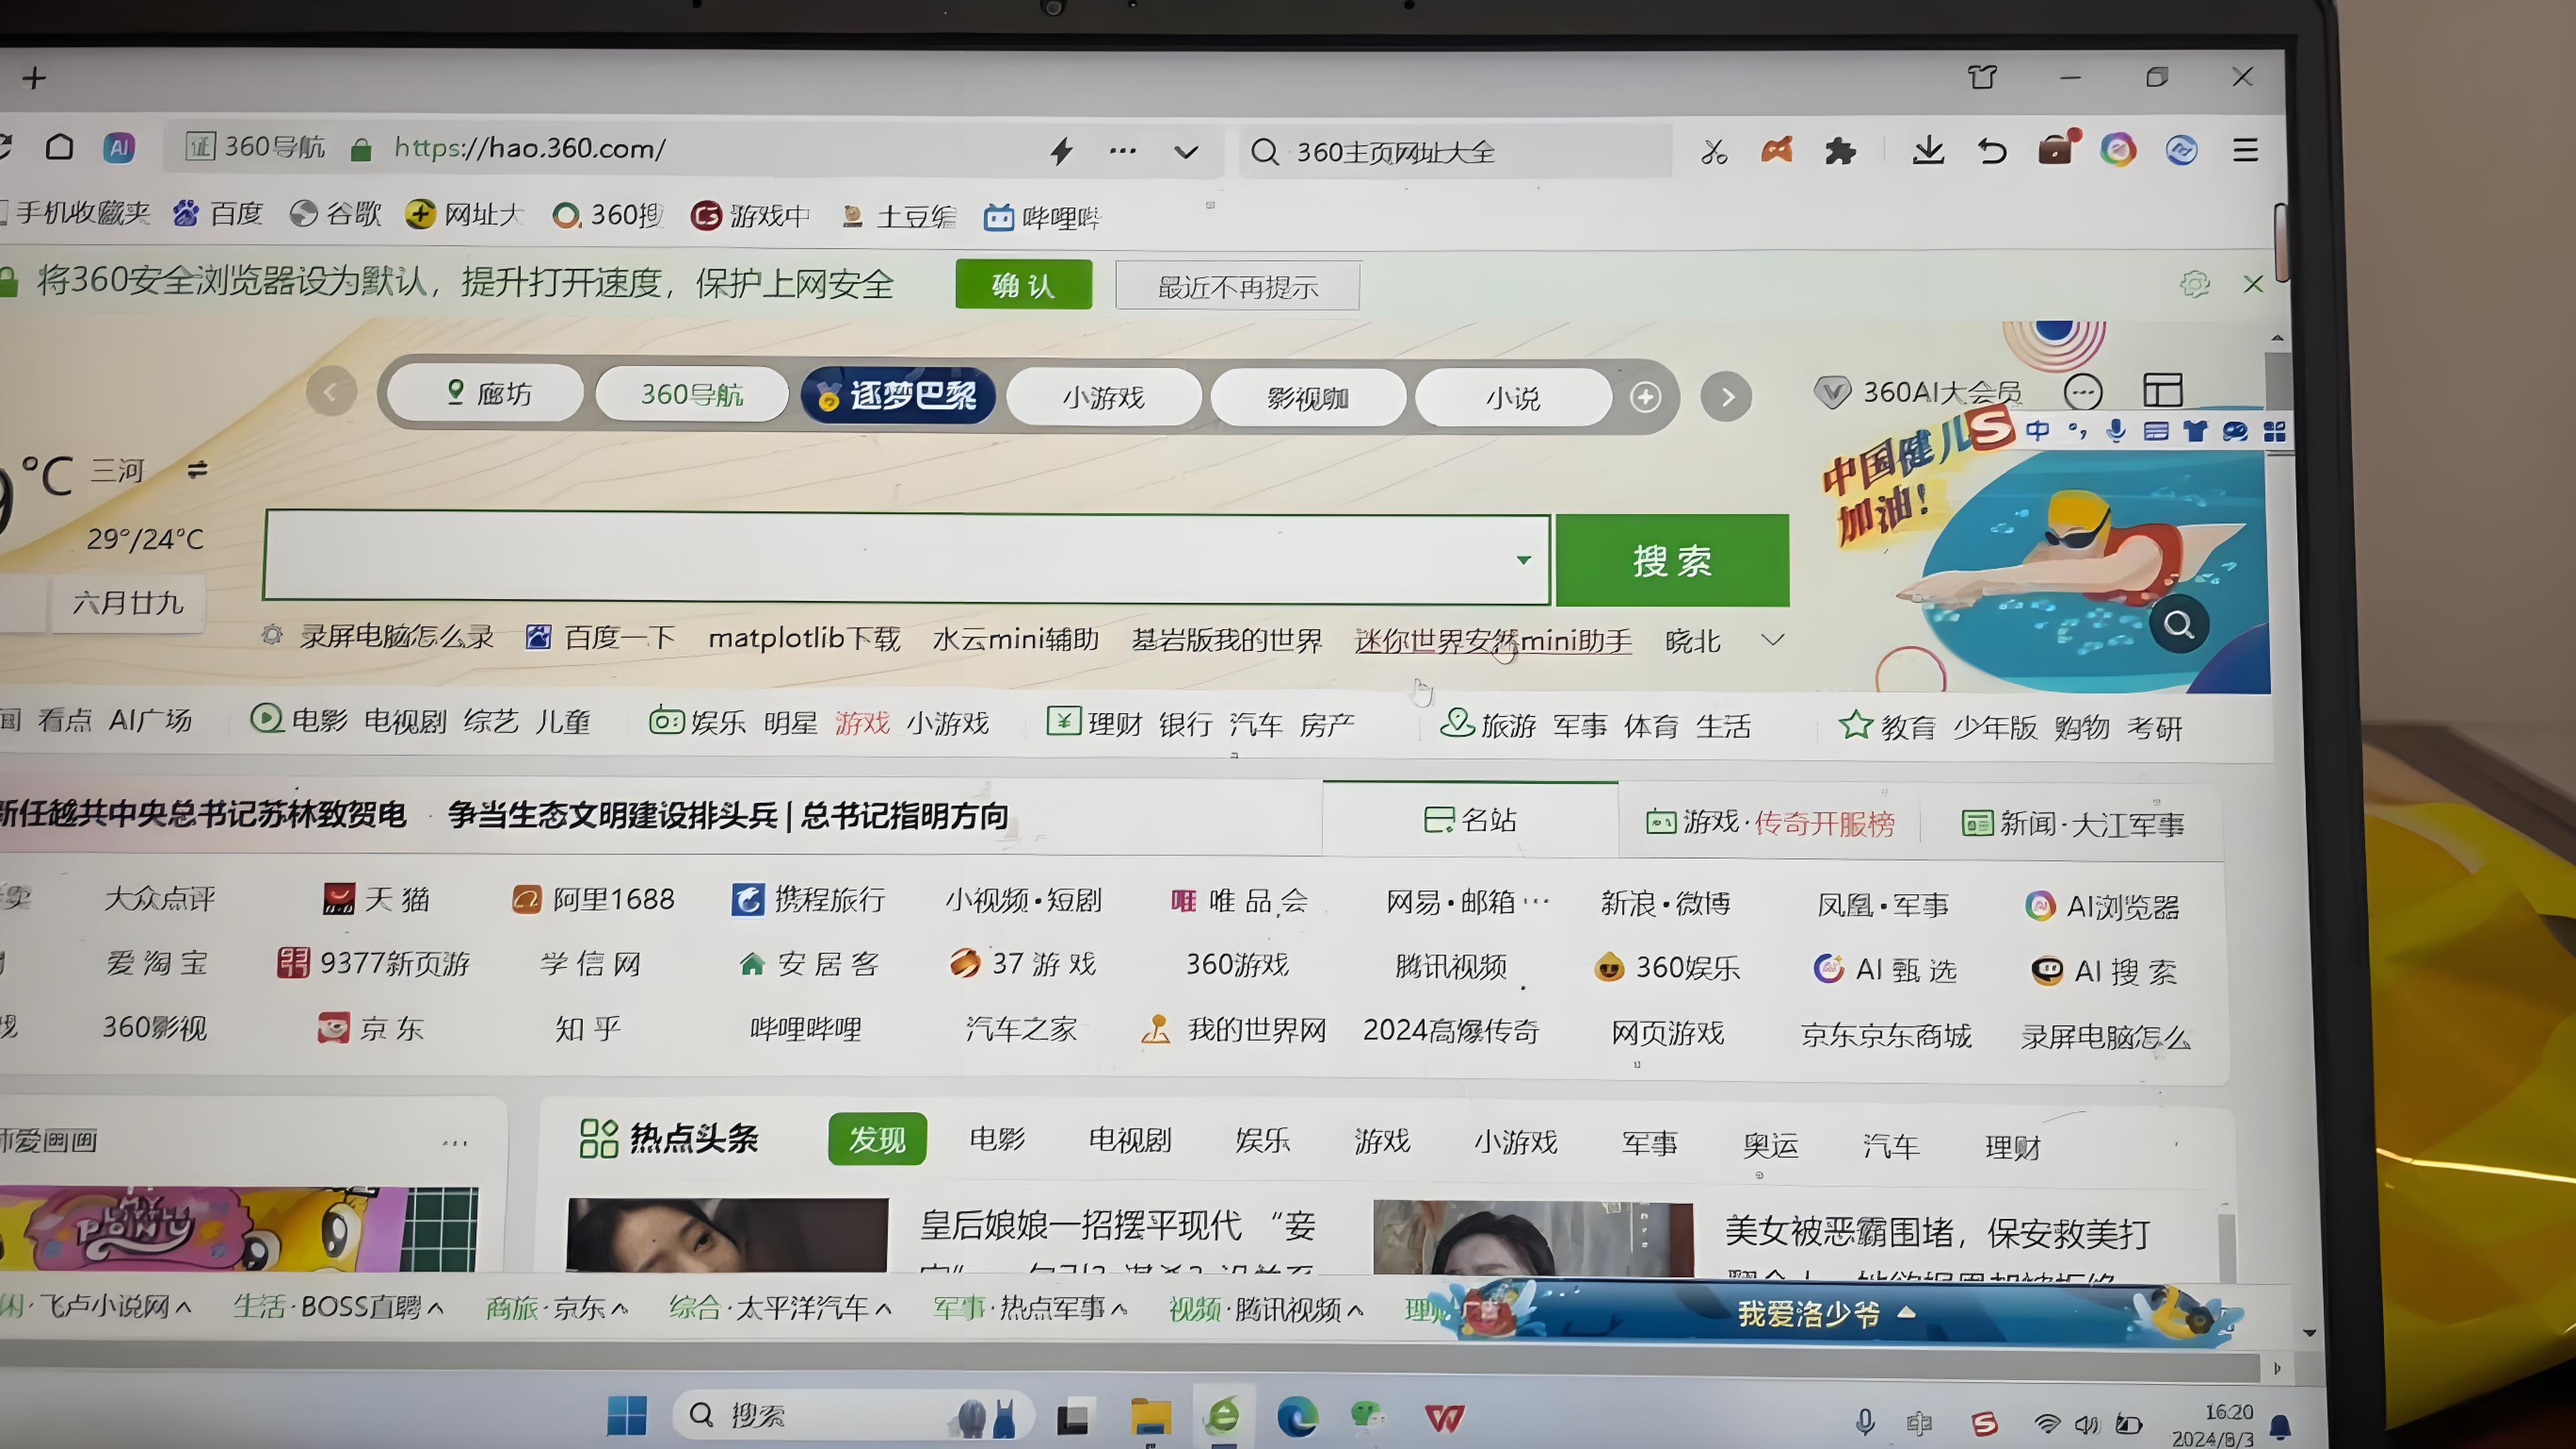Toggle punctuation mode on the Sogou input bar
Viewport: 2576px width, 1449px height.
tap(2078, 431)
